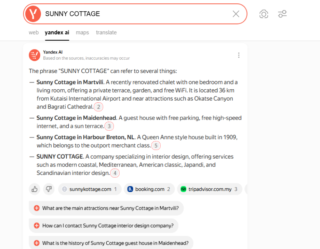Dislike the answer with thumbs down
The width and height of the screenshot is (320, 249).
[49, 189]
